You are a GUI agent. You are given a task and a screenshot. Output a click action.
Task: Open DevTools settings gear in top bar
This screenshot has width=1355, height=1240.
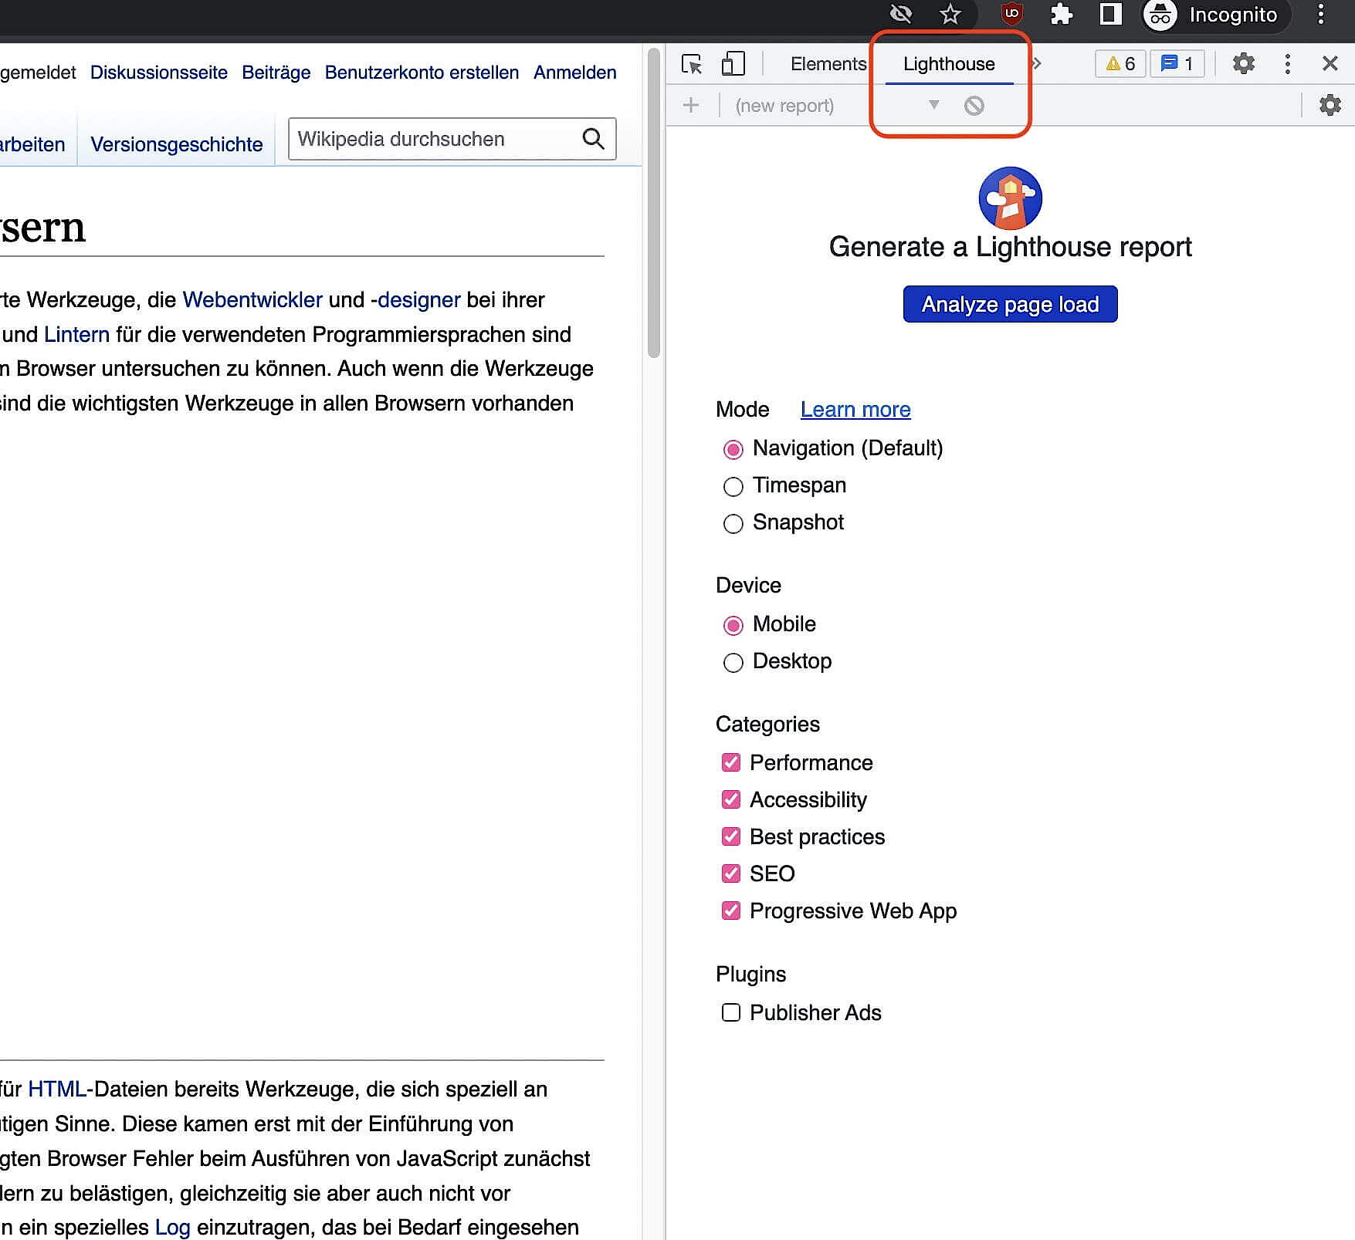click(x=1243, y=64)
